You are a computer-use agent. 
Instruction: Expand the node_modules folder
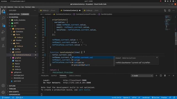point(19,20)
